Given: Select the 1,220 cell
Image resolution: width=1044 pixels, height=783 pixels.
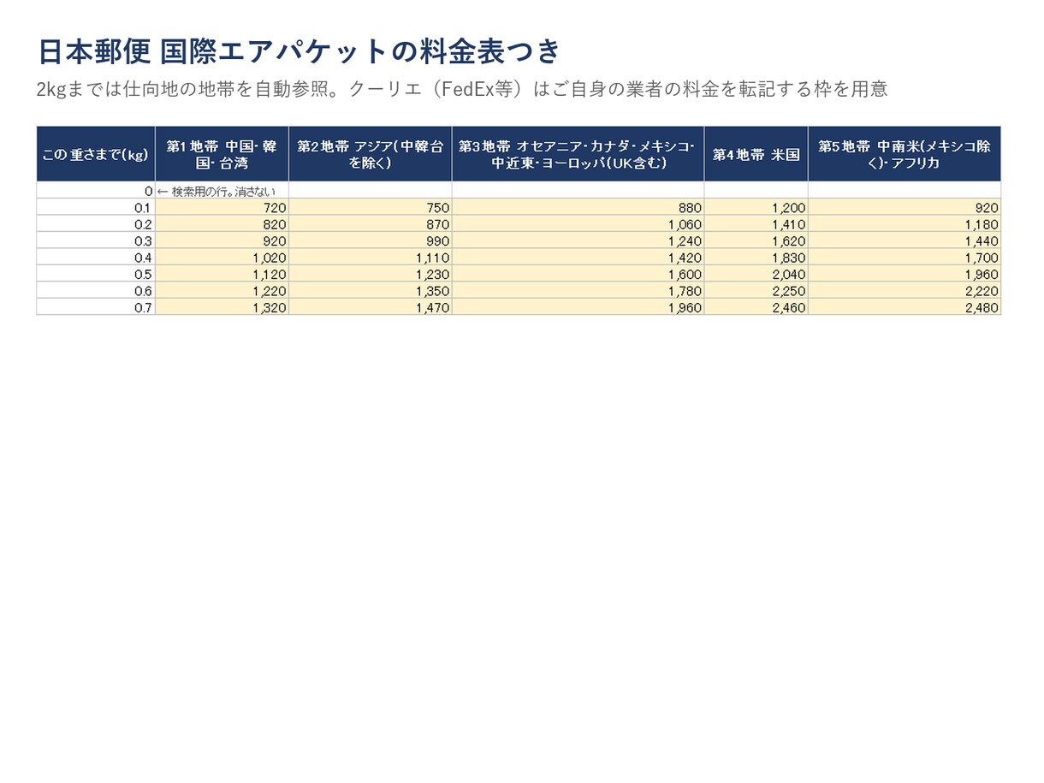Looking at the screenshot, I should (x=222, y=291).
